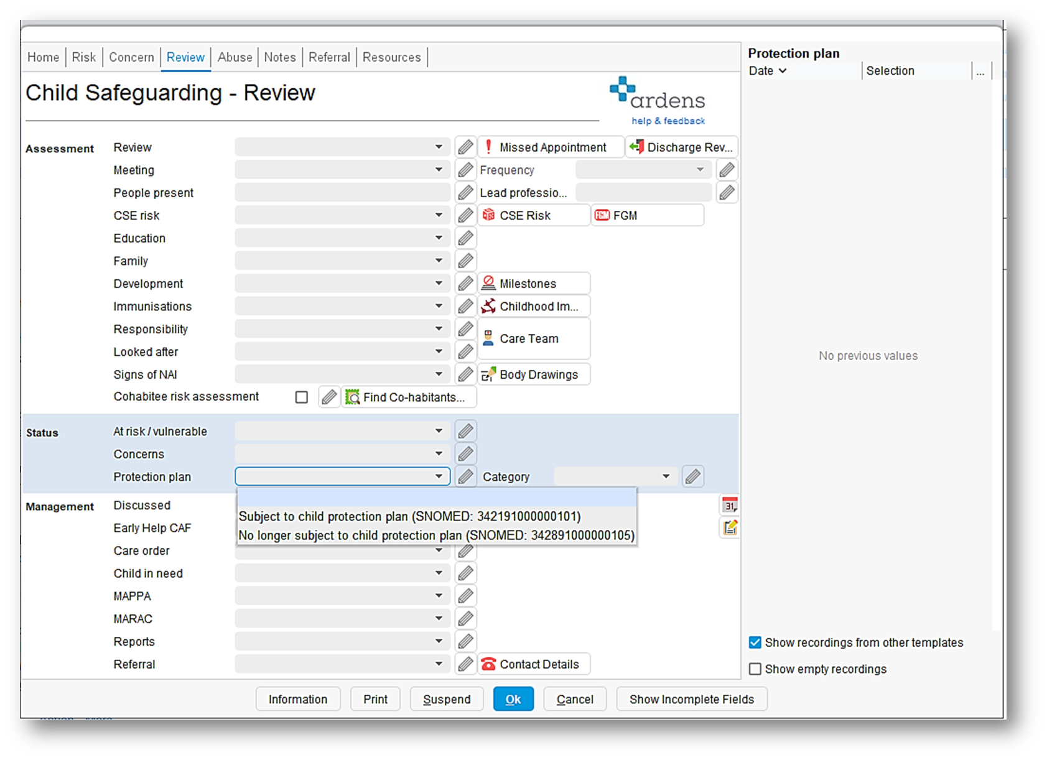The image size is (1047, 760).
Task: Click the Missed Appointment button
Action: pos(551,147)
